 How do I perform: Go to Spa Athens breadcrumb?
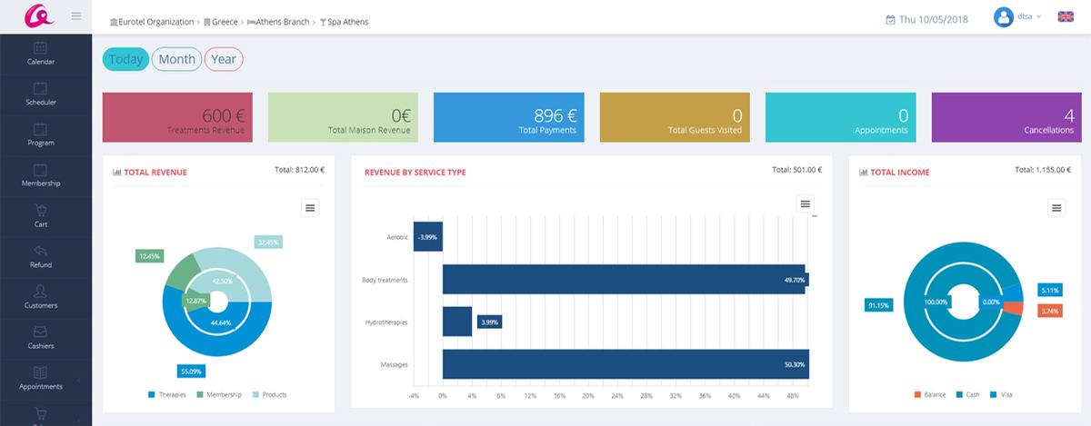pyautogui.click(x=344, y=21)
